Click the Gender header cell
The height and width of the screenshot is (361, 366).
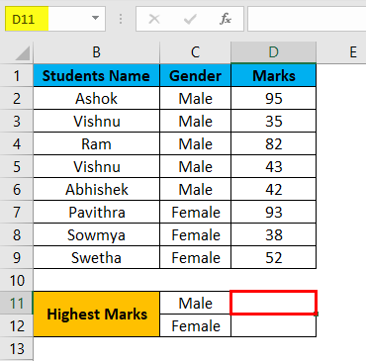tap(195, 75)
